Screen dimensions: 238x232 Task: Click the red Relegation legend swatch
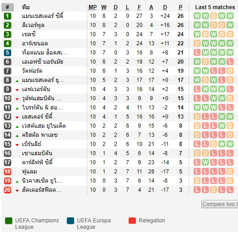click(132, 221)
